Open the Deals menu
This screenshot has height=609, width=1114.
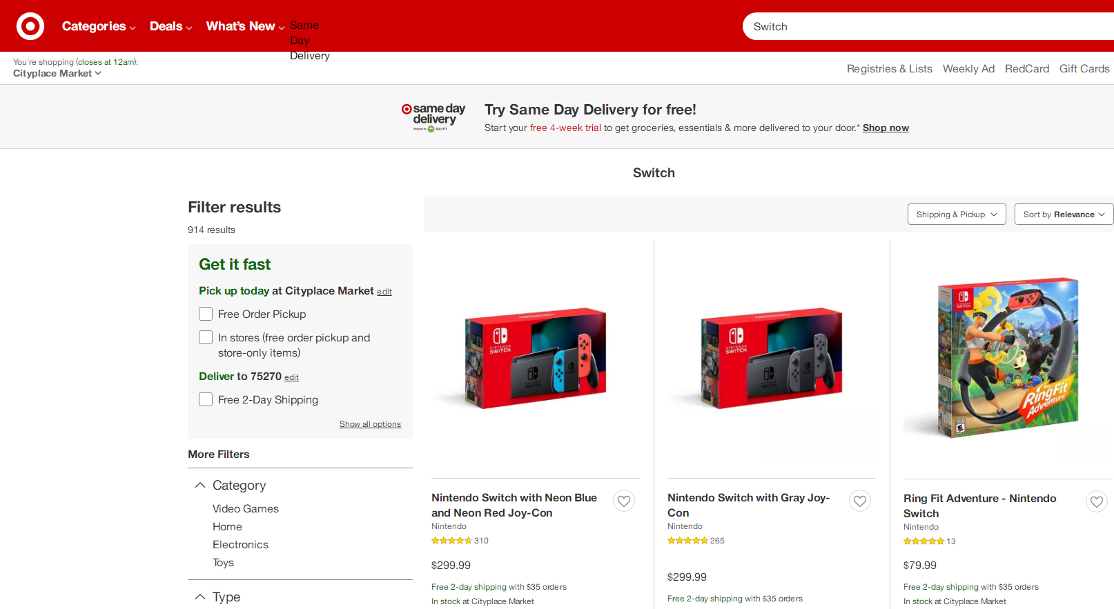coord(170,26)
